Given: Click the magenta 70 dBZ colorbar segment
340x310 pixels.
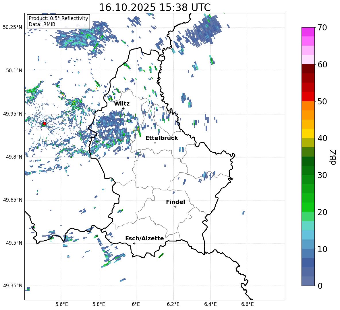Looking at the screenshot, I should click(x=308, y=32).
